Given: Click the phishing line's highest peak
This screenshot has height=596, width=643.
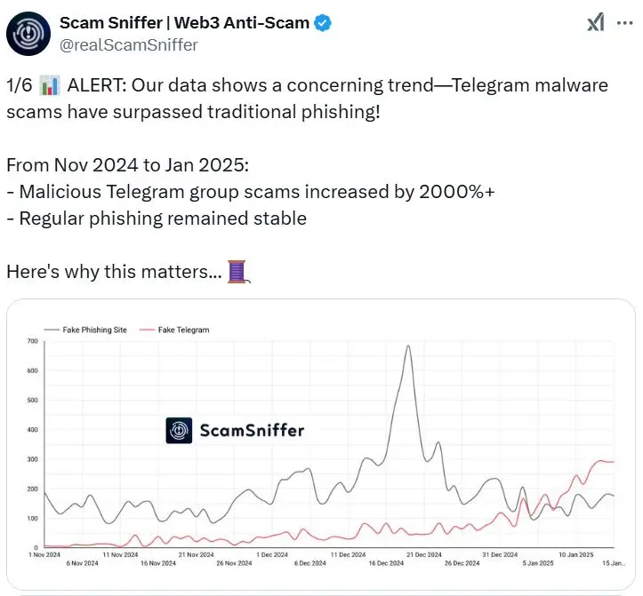Looking at the screenshot, I should point(407,346).
